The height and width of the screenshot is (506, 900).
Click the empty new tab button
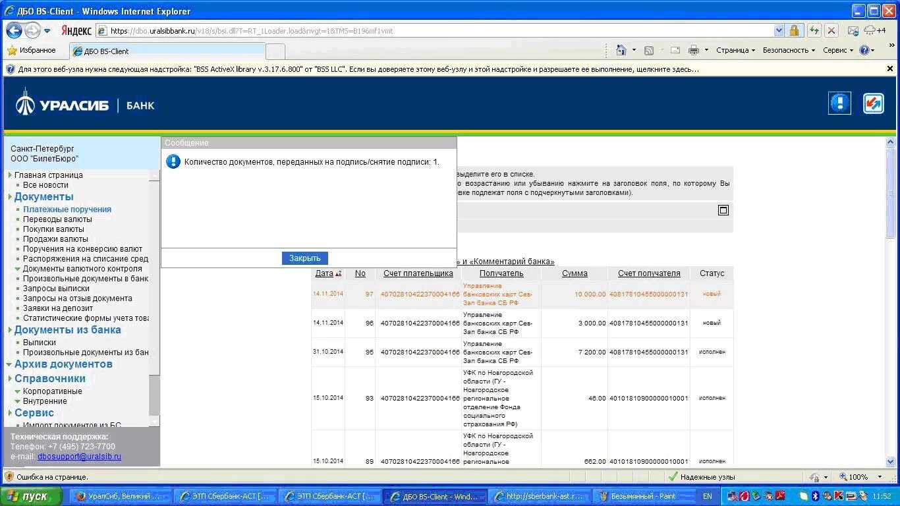275,51
